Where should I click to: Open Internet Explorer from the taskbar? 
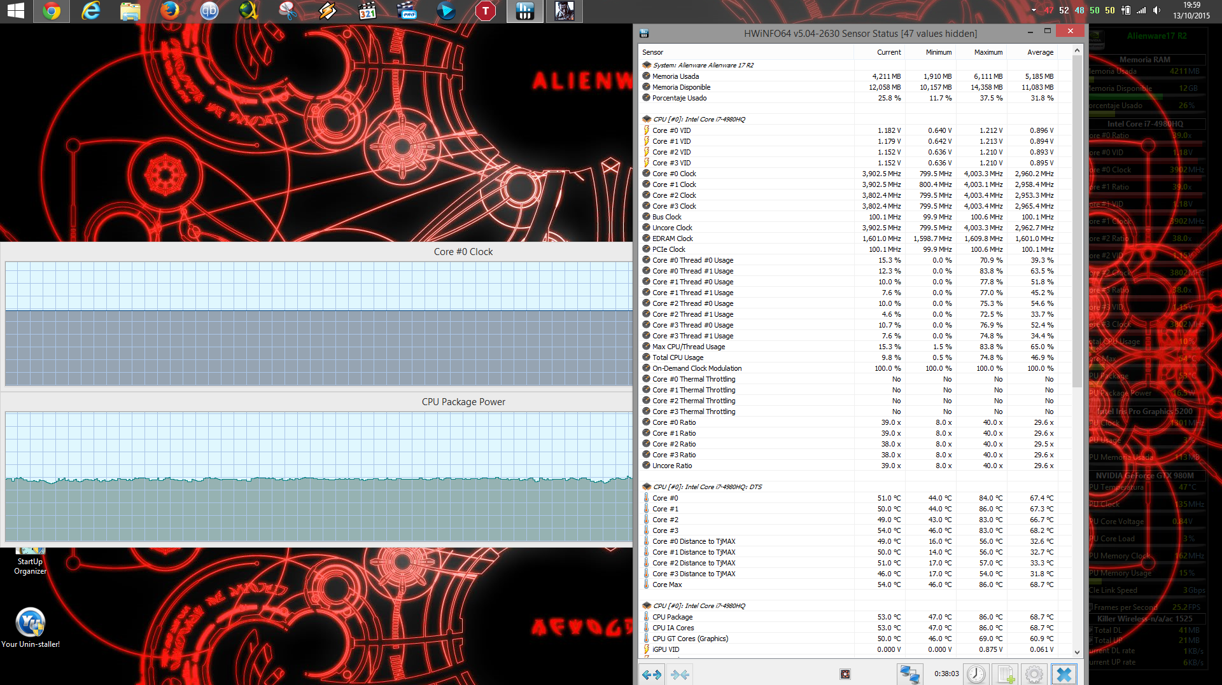pyautogui.click(x=91, y=11)
